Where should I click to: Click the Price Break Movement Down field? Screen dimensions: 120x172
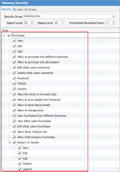109,23
